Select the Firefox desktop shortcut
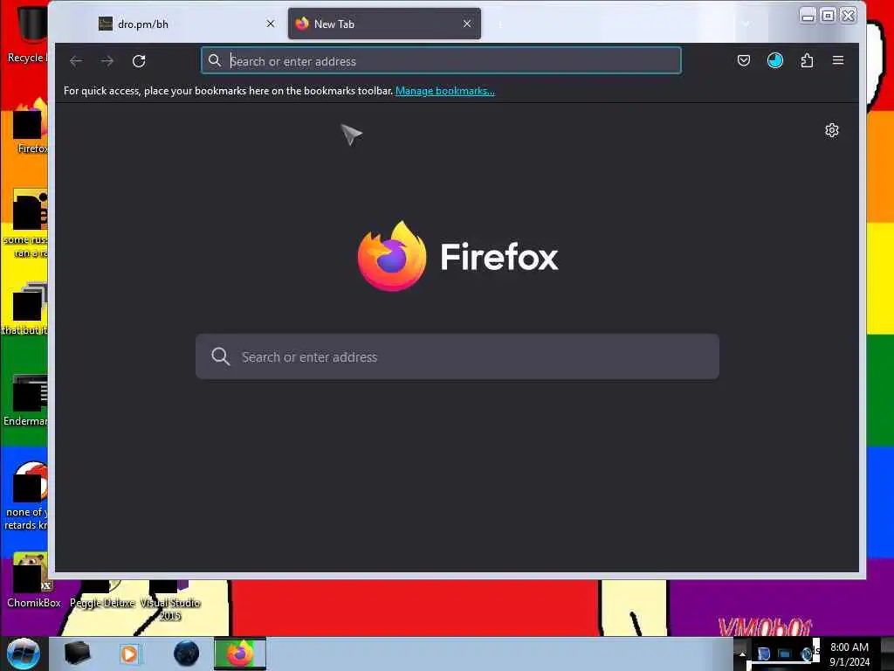The height and width of the screenshot is (671, 894). point(31,127)
